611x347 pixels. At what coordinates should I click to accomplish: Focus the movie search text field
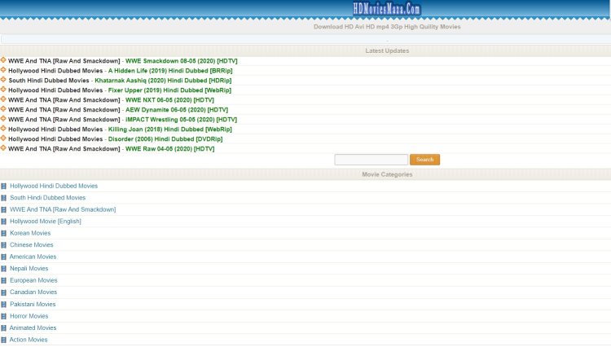tap(371, 160)
